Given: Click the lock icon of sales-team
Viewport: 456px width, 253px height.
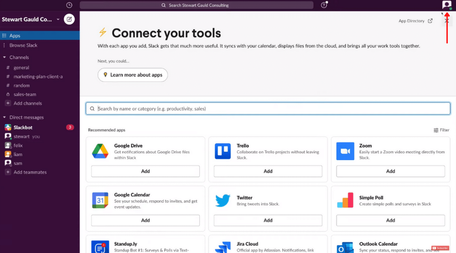Looking at the screenshot, I should [8, 94].
